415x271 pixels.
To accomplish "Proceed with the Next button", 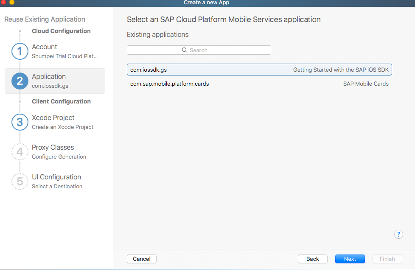I will pyautogui.click(x=350, y=259).
